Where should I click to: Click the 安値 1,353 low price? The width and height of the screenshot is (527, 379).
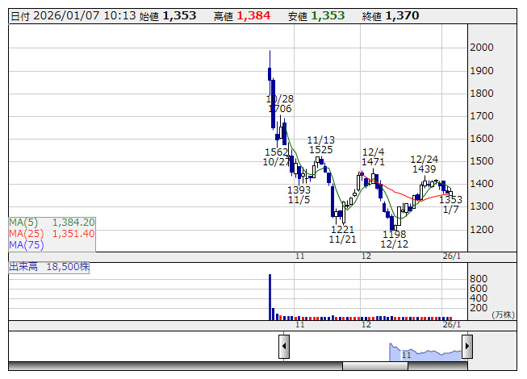[316, 16]
